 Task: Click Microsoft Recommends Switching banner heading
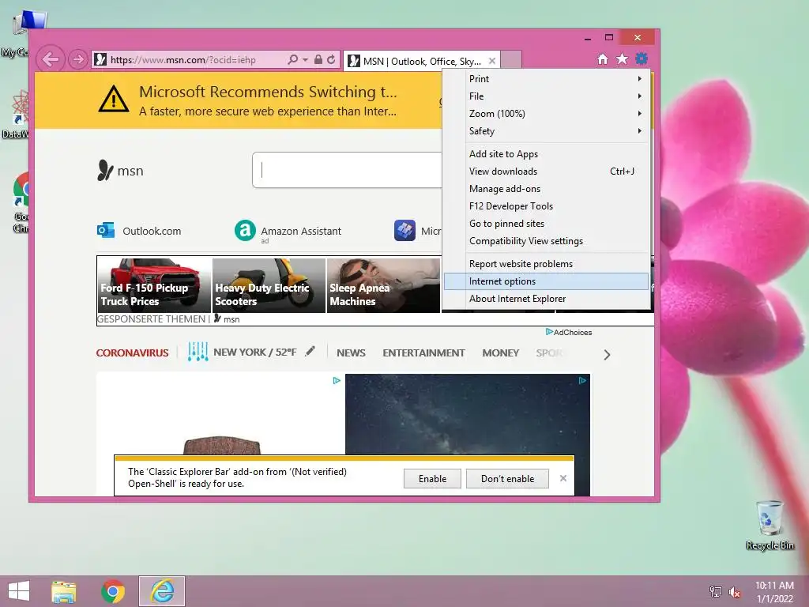(x=268, y=92)
